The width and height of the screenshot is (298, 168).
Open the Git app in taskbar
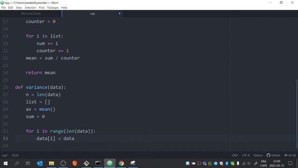(x=86, y=163)
